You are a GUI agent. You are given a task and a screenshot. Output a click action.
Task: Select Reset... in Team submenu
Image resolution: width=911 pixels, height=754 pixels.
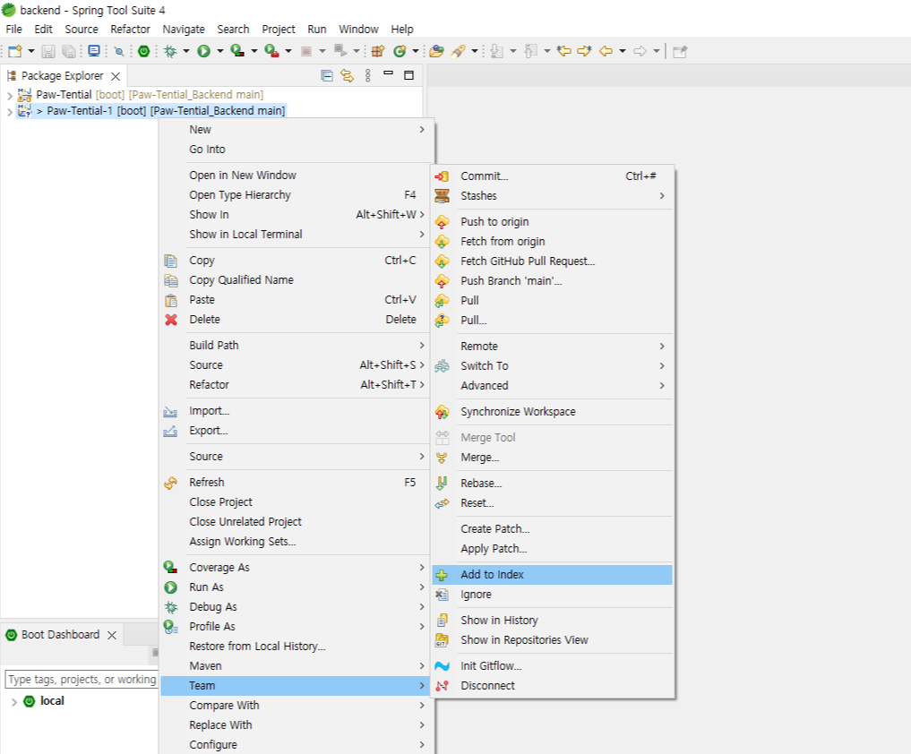click(552, 503)
